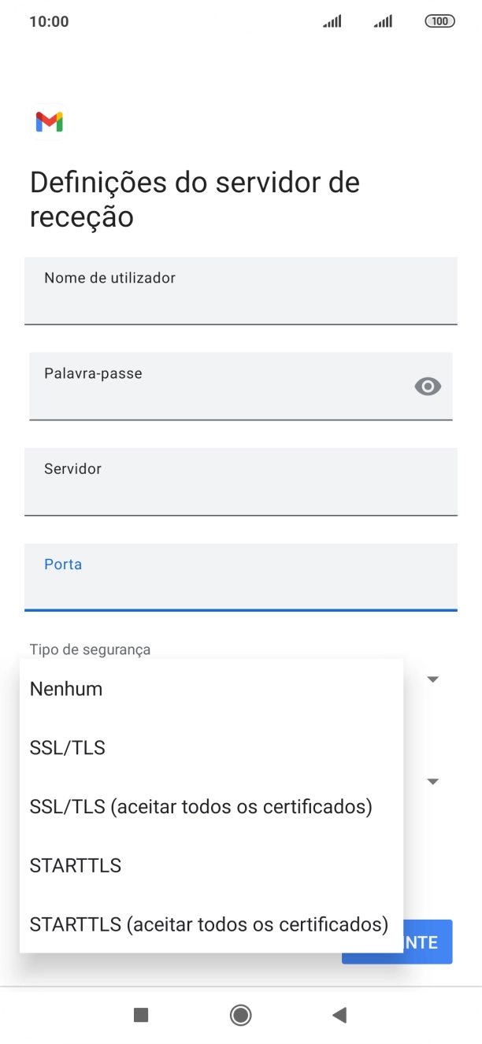Viewport: 482px width, 1044px height.
Task: Choose SSL/TLS as security type
Action: (67, 747)
